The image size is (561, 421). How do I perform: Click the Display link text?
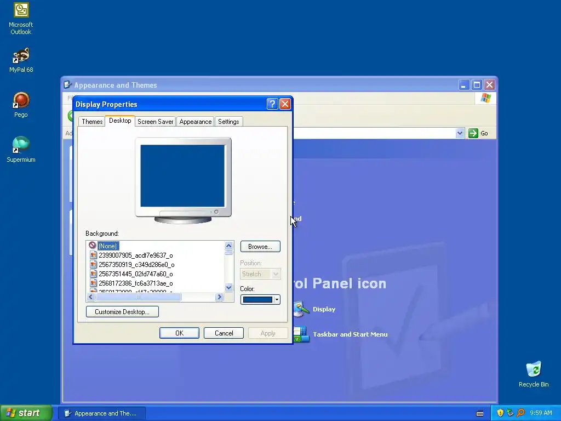(x=324, y=309)
